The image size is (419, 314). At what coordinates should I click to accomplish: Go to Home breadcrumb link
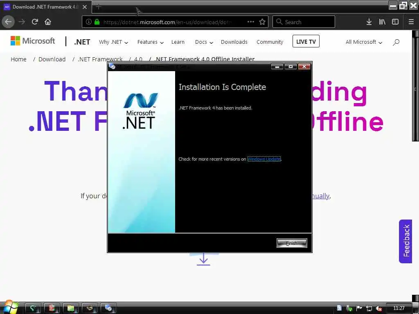(x=18, y=59)
